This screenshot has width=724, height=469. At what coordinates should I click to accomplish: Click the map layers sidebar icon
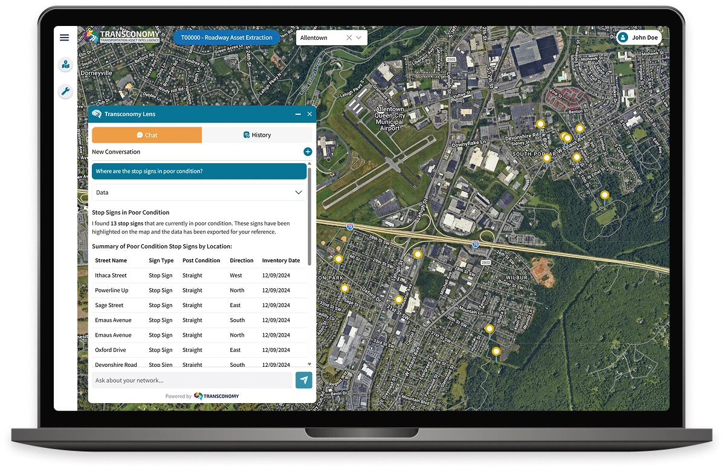tap(65, 65)
